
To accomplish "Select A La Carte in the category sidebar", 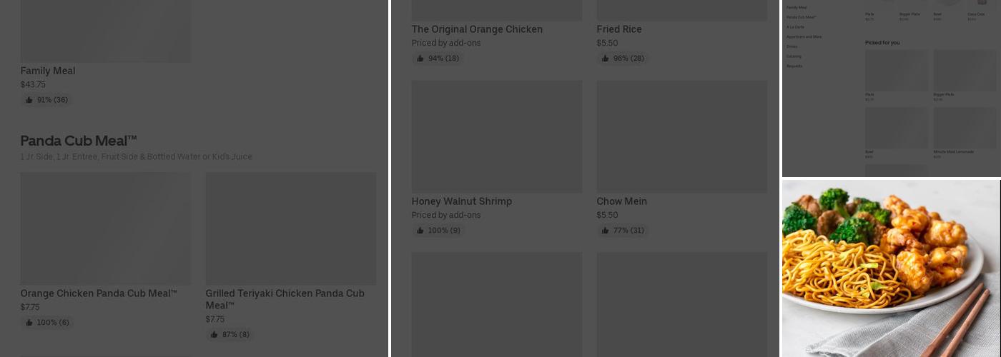I will pos(795,27).
